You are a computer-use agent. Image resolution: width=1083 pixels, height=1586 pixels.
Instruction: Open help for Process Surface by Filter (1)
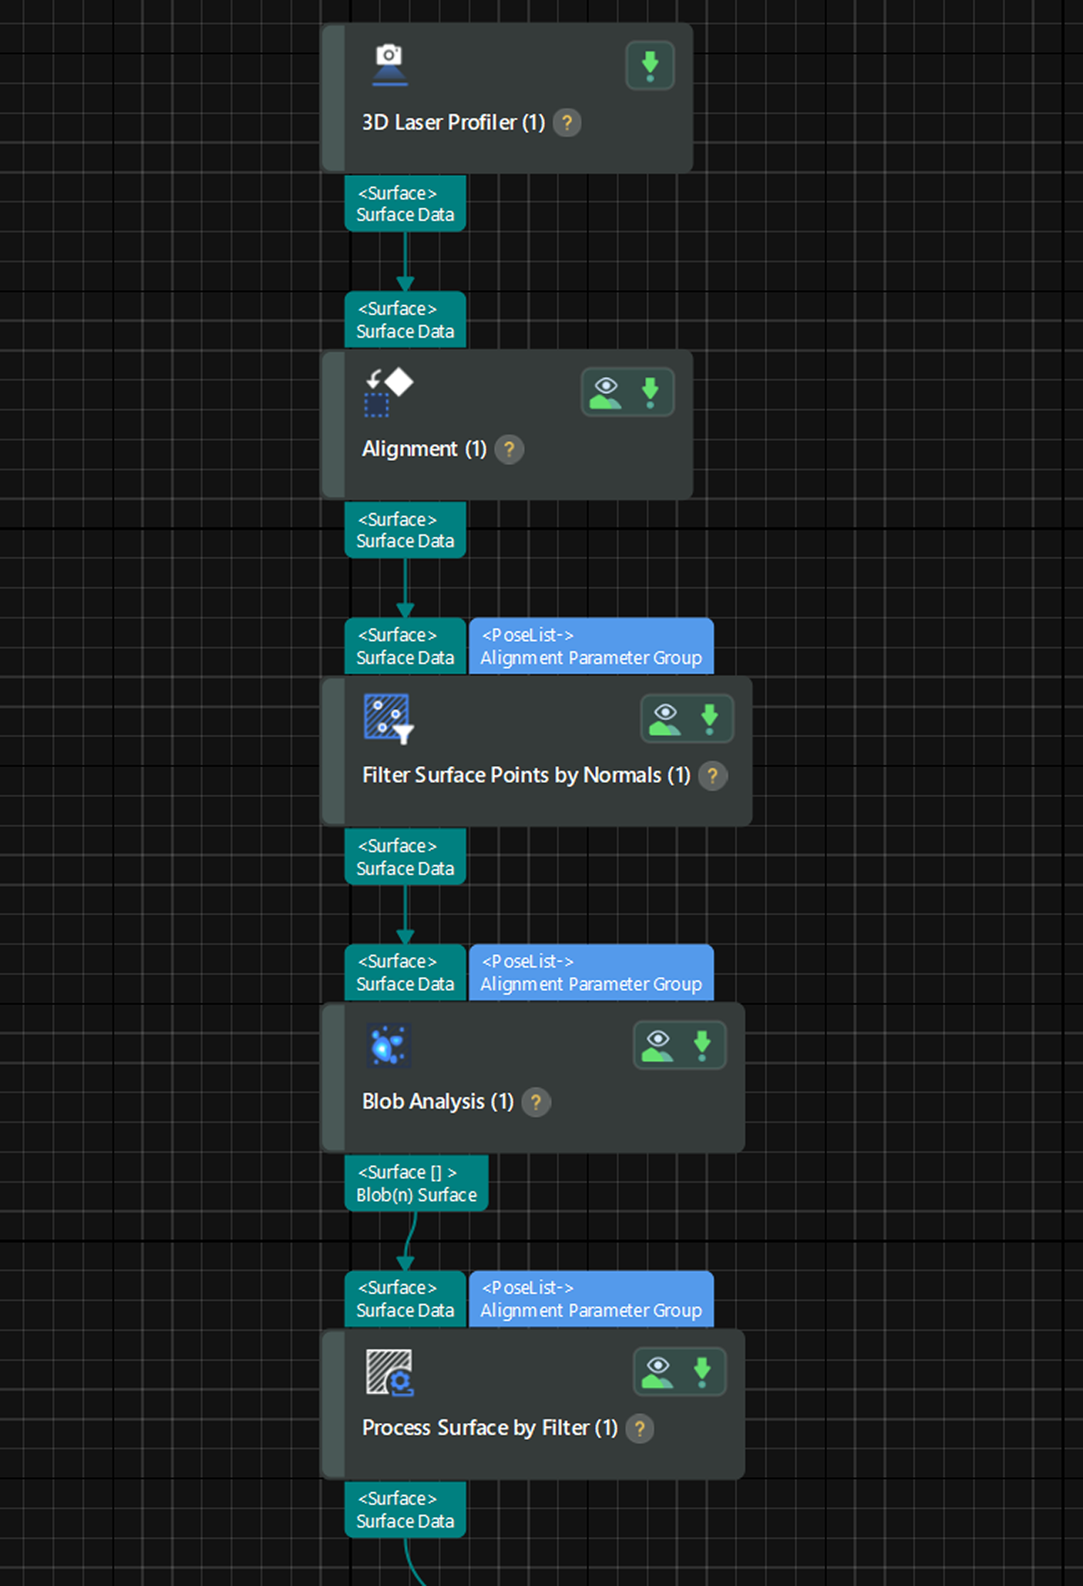(640, 1429)
